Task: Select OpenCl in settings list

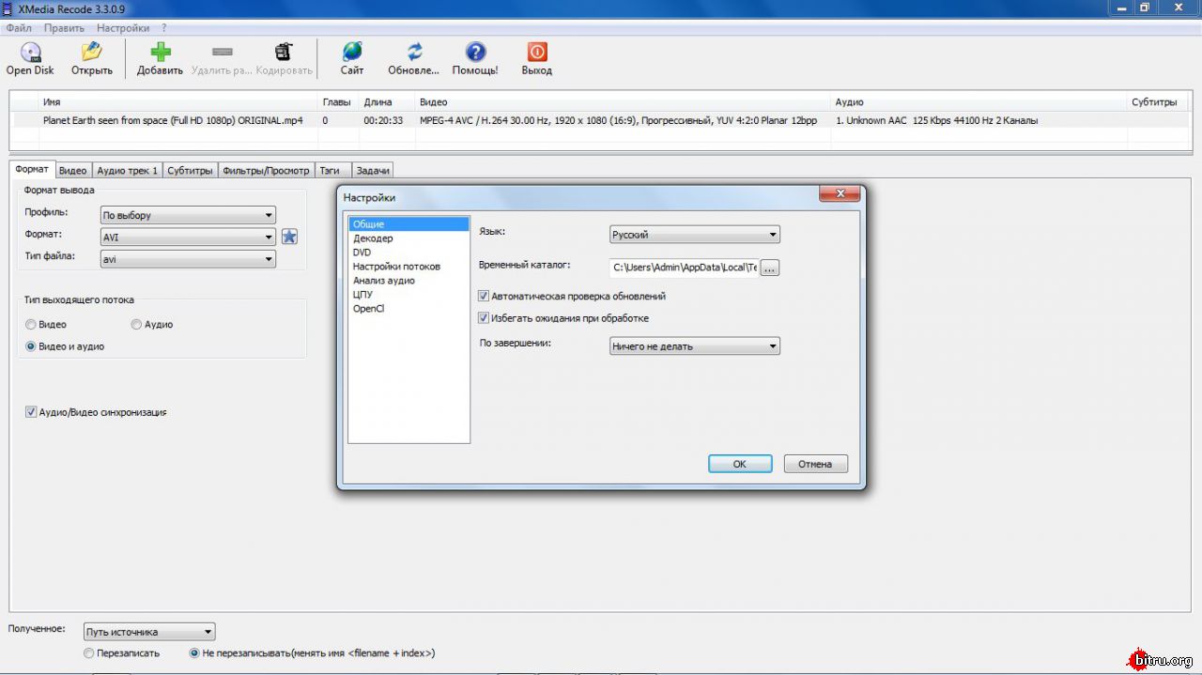Action: point(408,309)
